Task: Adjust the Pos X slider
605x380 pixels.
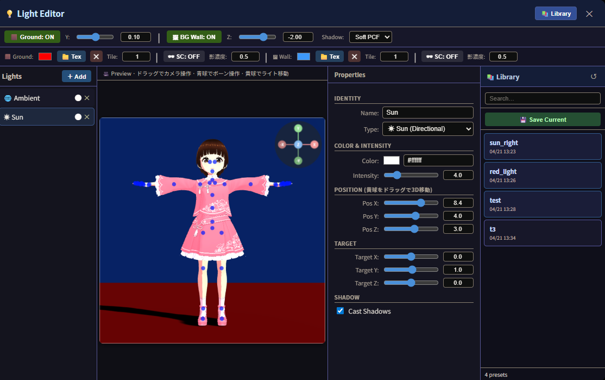Action: [411, 203]
